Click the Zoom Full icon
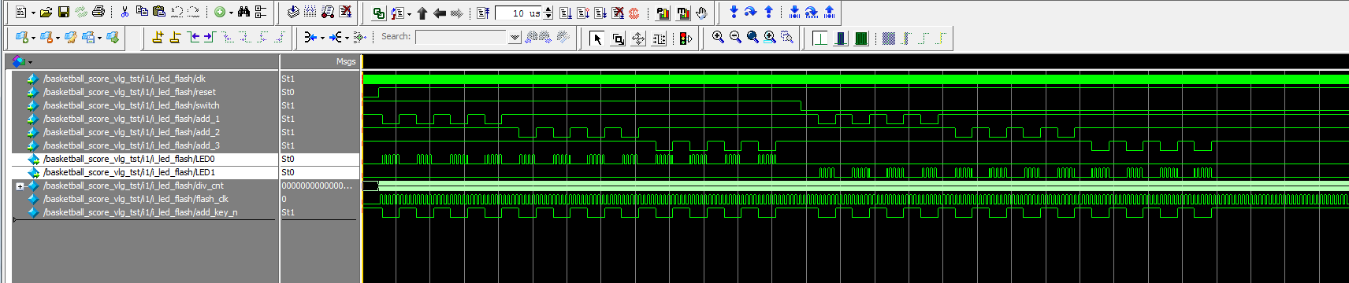 pyautogui.click(x=753, y=37)
